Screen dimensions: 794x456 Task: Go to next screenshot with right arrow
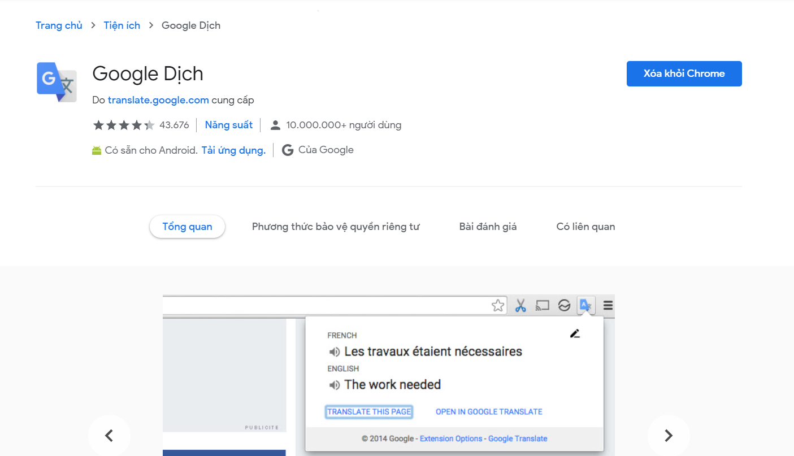click(669, 435)
